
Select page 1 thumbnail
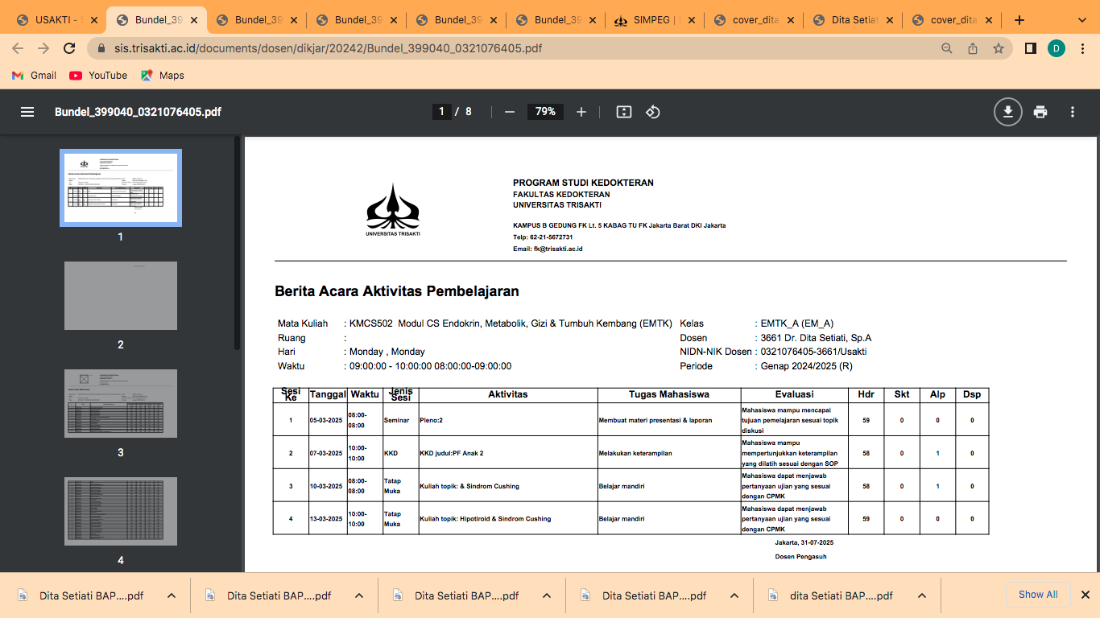(121, 188)
